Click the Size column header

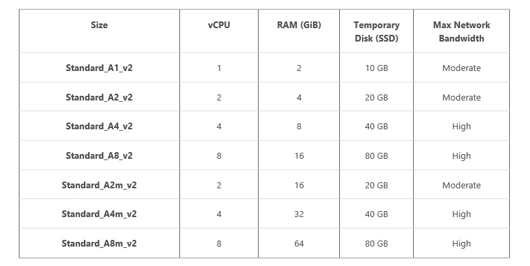point(99,25)
